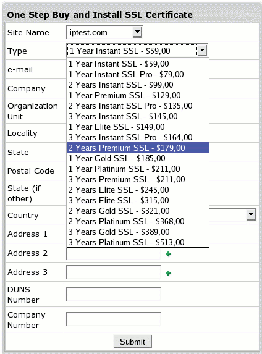Collapse the Type dropdown via its arrow

[x=202, y=50]
